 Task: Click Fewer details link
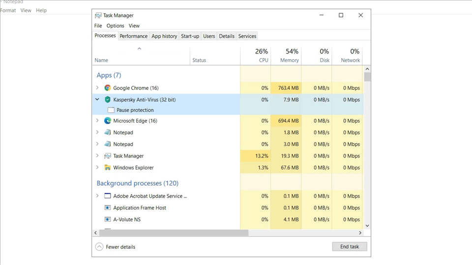(x=120, y=247)
